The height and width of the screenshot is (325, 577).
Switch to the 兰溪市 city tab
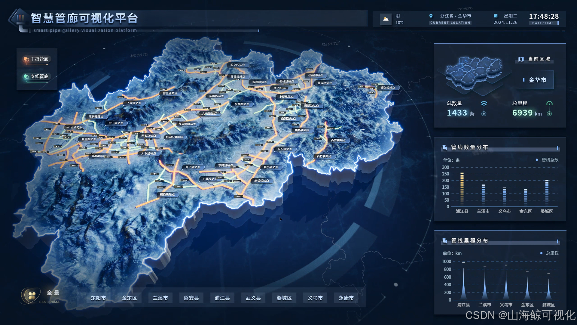click(160, 298)
